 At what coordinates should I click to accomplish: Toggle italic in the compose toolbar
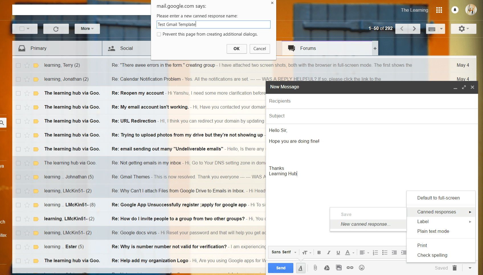329,252
